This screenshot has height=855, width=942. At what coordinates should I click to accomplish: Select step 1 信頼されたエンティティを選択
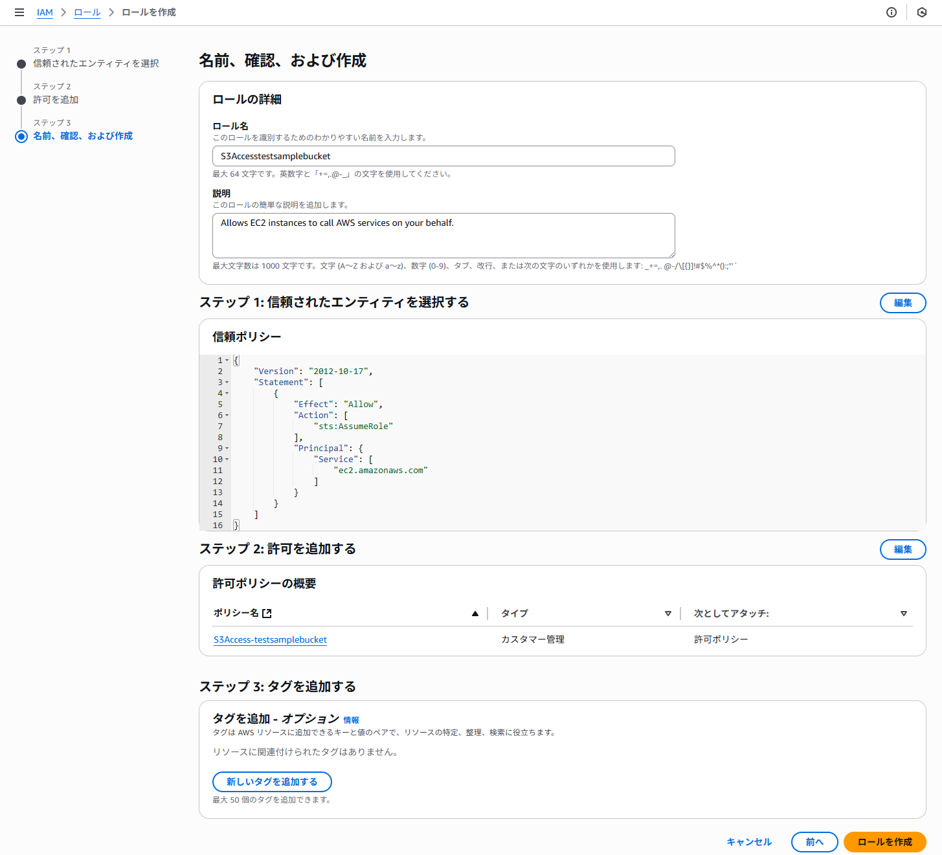(96, 63)
